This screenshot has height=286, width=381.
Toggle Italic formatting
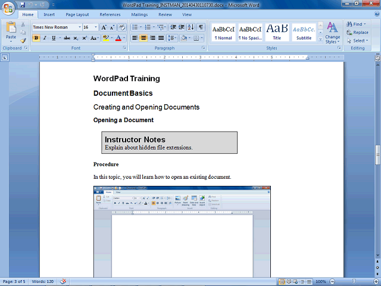(45, 38)
